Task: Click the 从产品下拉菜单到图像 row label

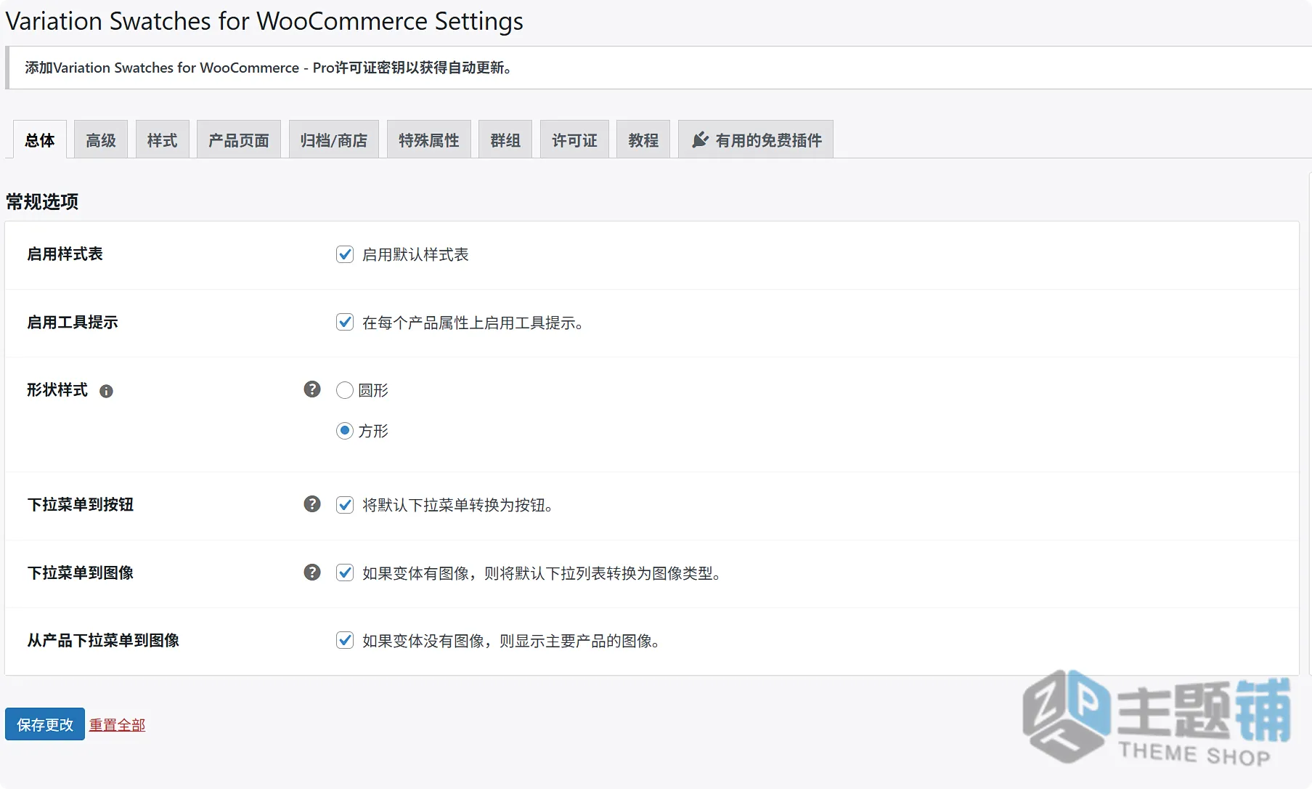Action: click(103, 640)
